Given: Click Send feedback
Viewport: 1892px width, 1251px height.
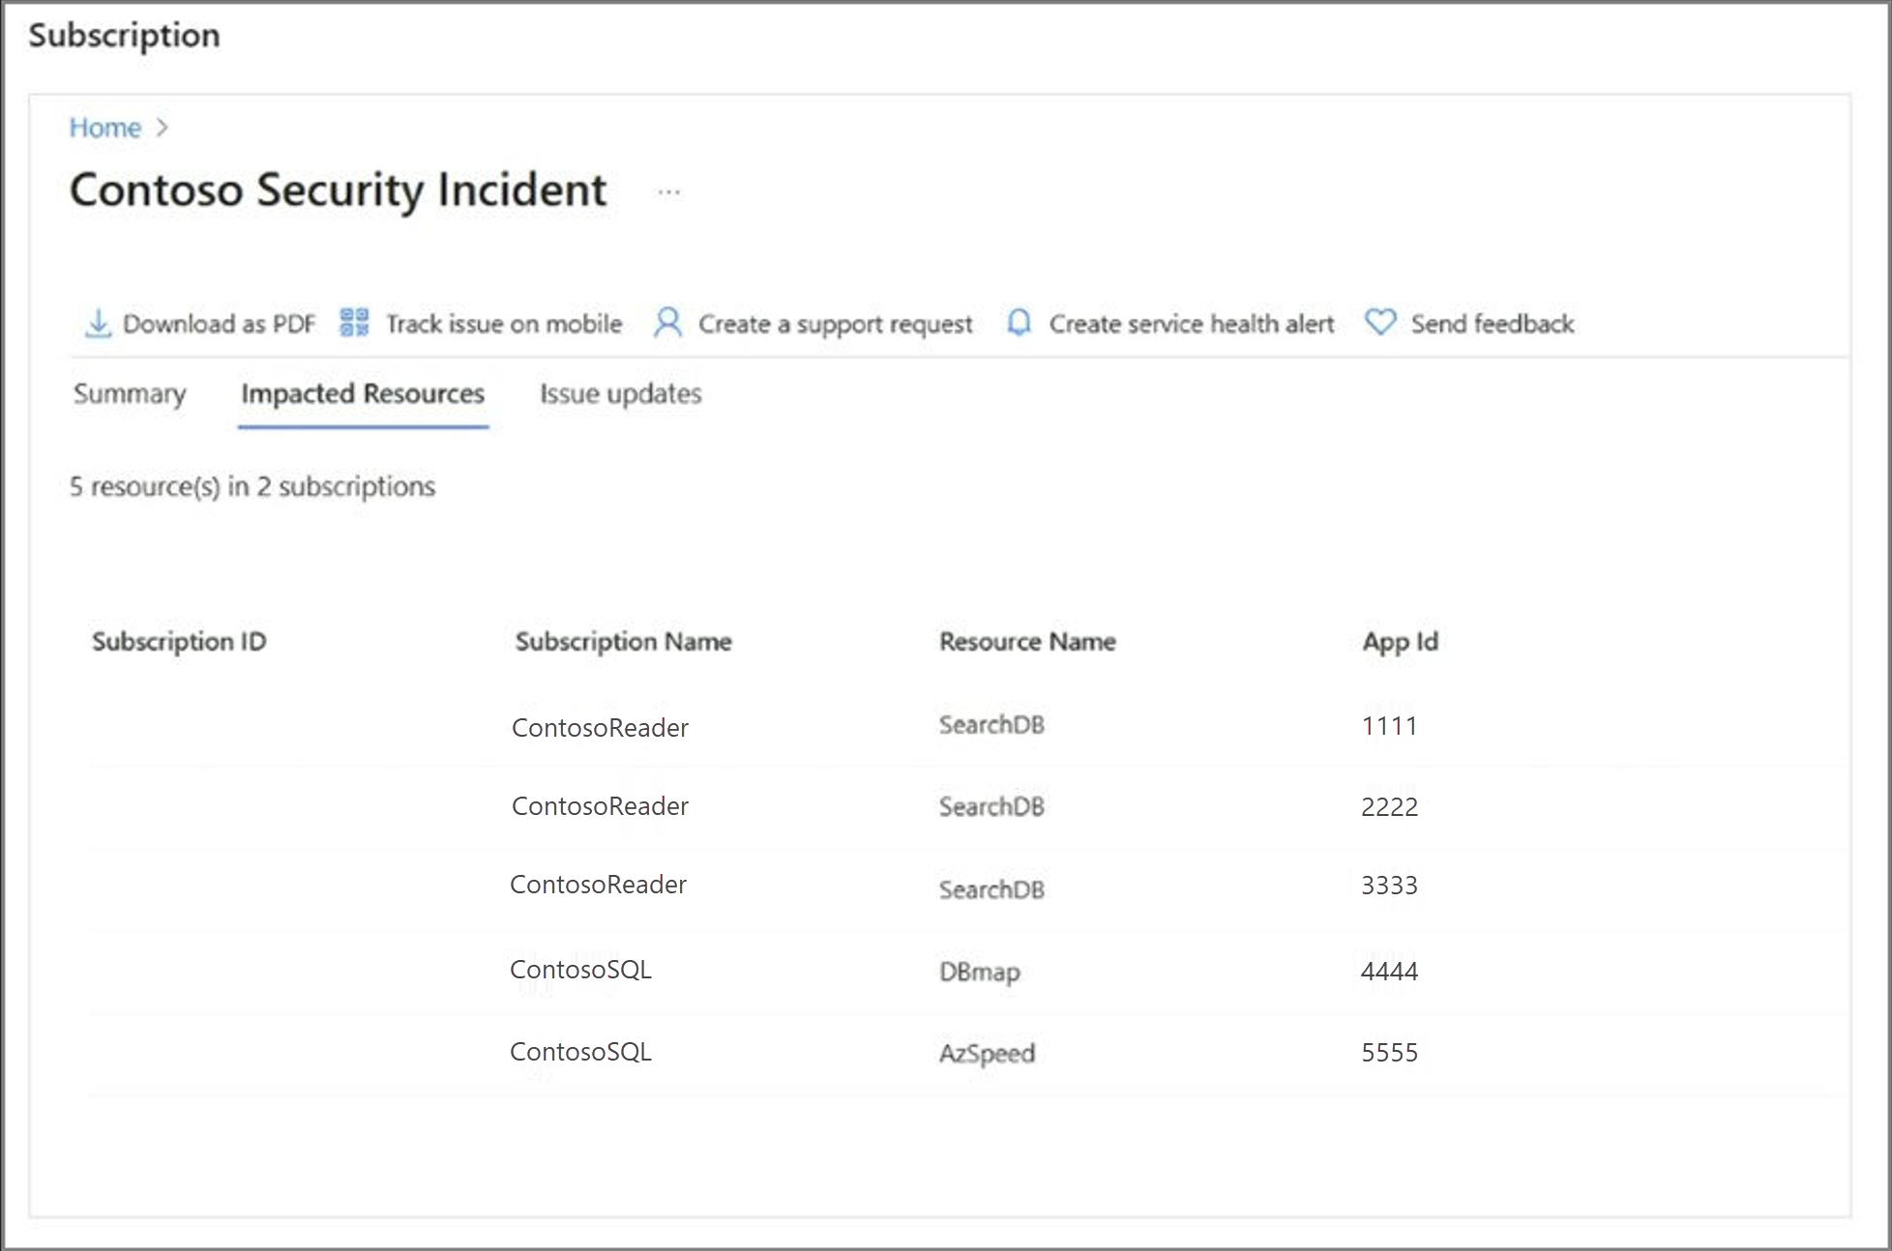Looking at the screenshot, I should [1492, 323].
